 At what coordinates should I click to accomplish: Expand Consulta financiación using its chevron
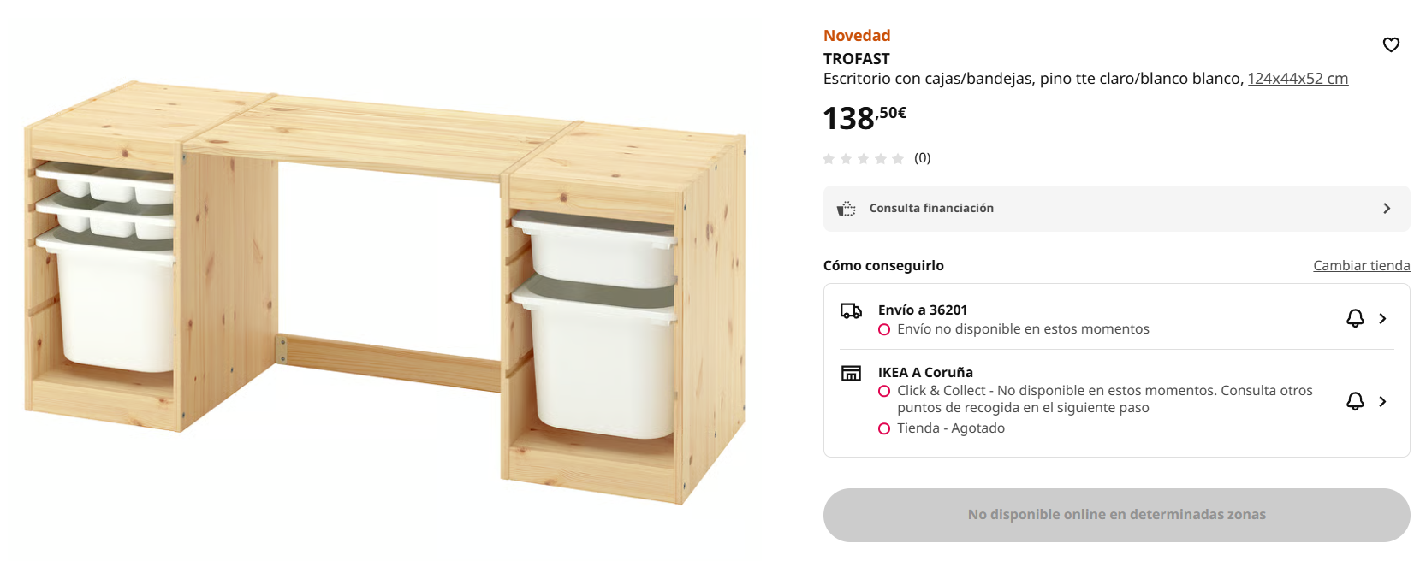click(1387, 209)
